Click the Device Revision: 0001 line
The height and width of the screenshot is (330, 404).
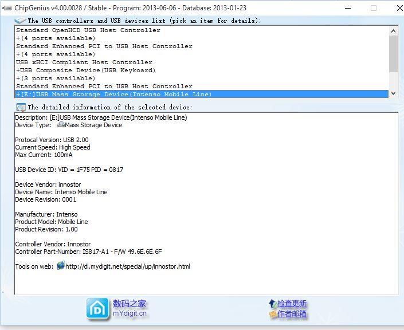pos(46,199)
